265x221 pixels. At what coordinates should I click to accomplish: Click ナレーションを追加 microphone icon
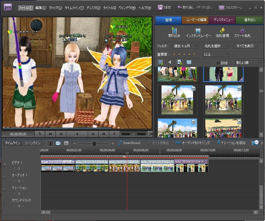click(x=219, y=143)
